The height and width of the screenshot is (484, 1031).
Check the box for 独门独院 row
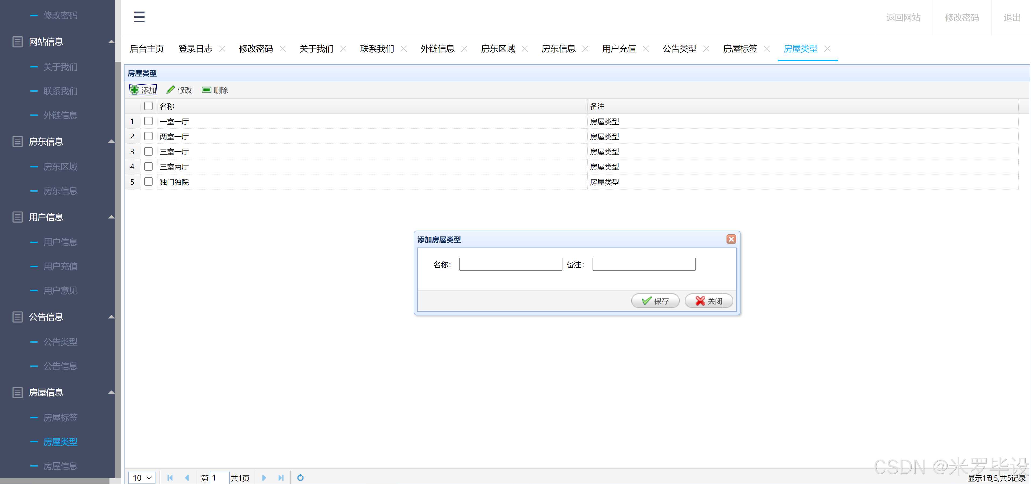148,182
